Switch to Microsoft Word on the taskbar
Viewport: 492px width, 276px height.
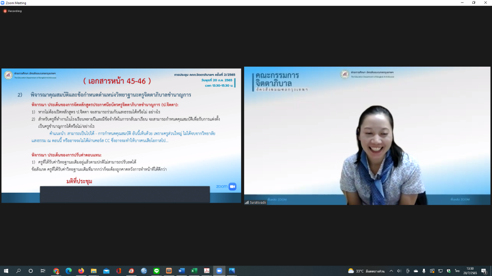click(181, 271)
